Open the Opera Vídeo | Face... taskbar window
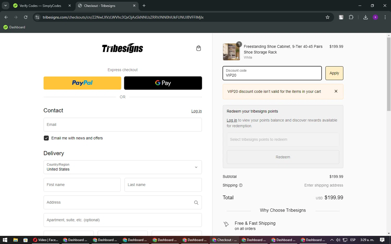Screen dimensions: 391x244 tap(46, 240)
